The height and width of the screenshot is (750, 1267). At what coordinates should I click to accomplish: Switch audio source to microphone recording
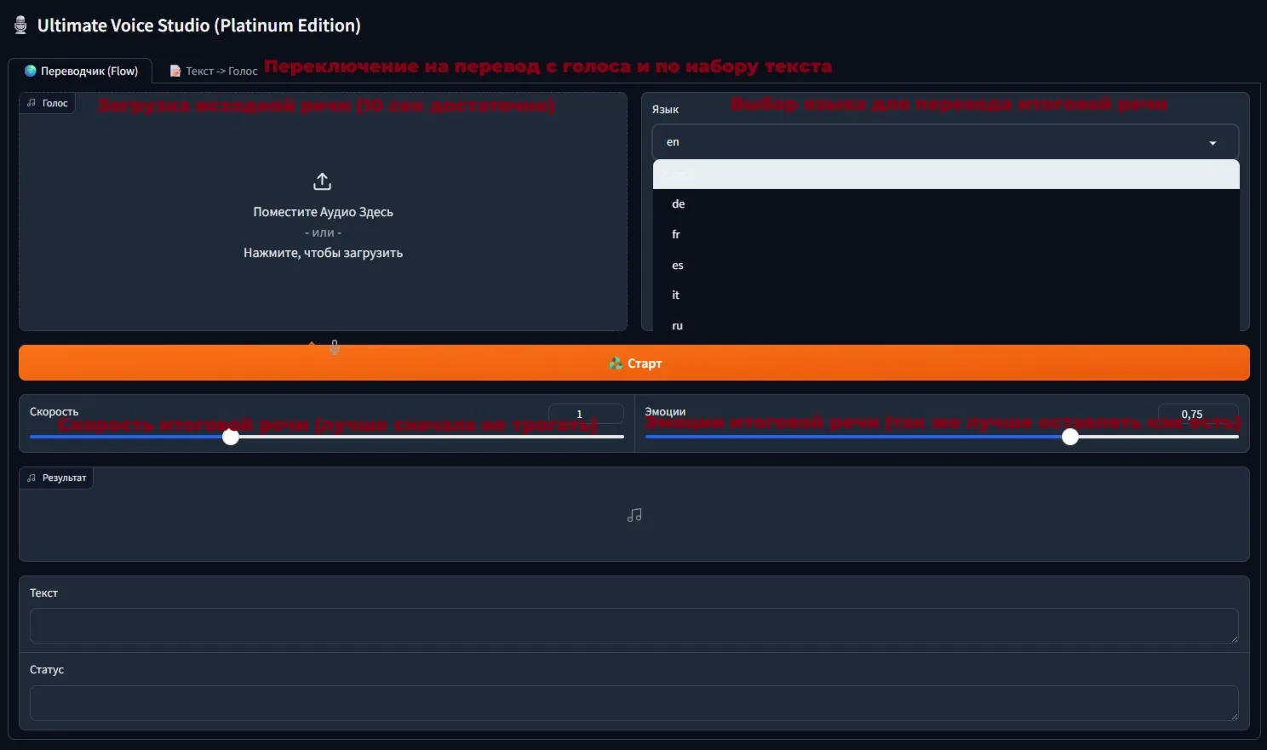(x=335, y=346)
